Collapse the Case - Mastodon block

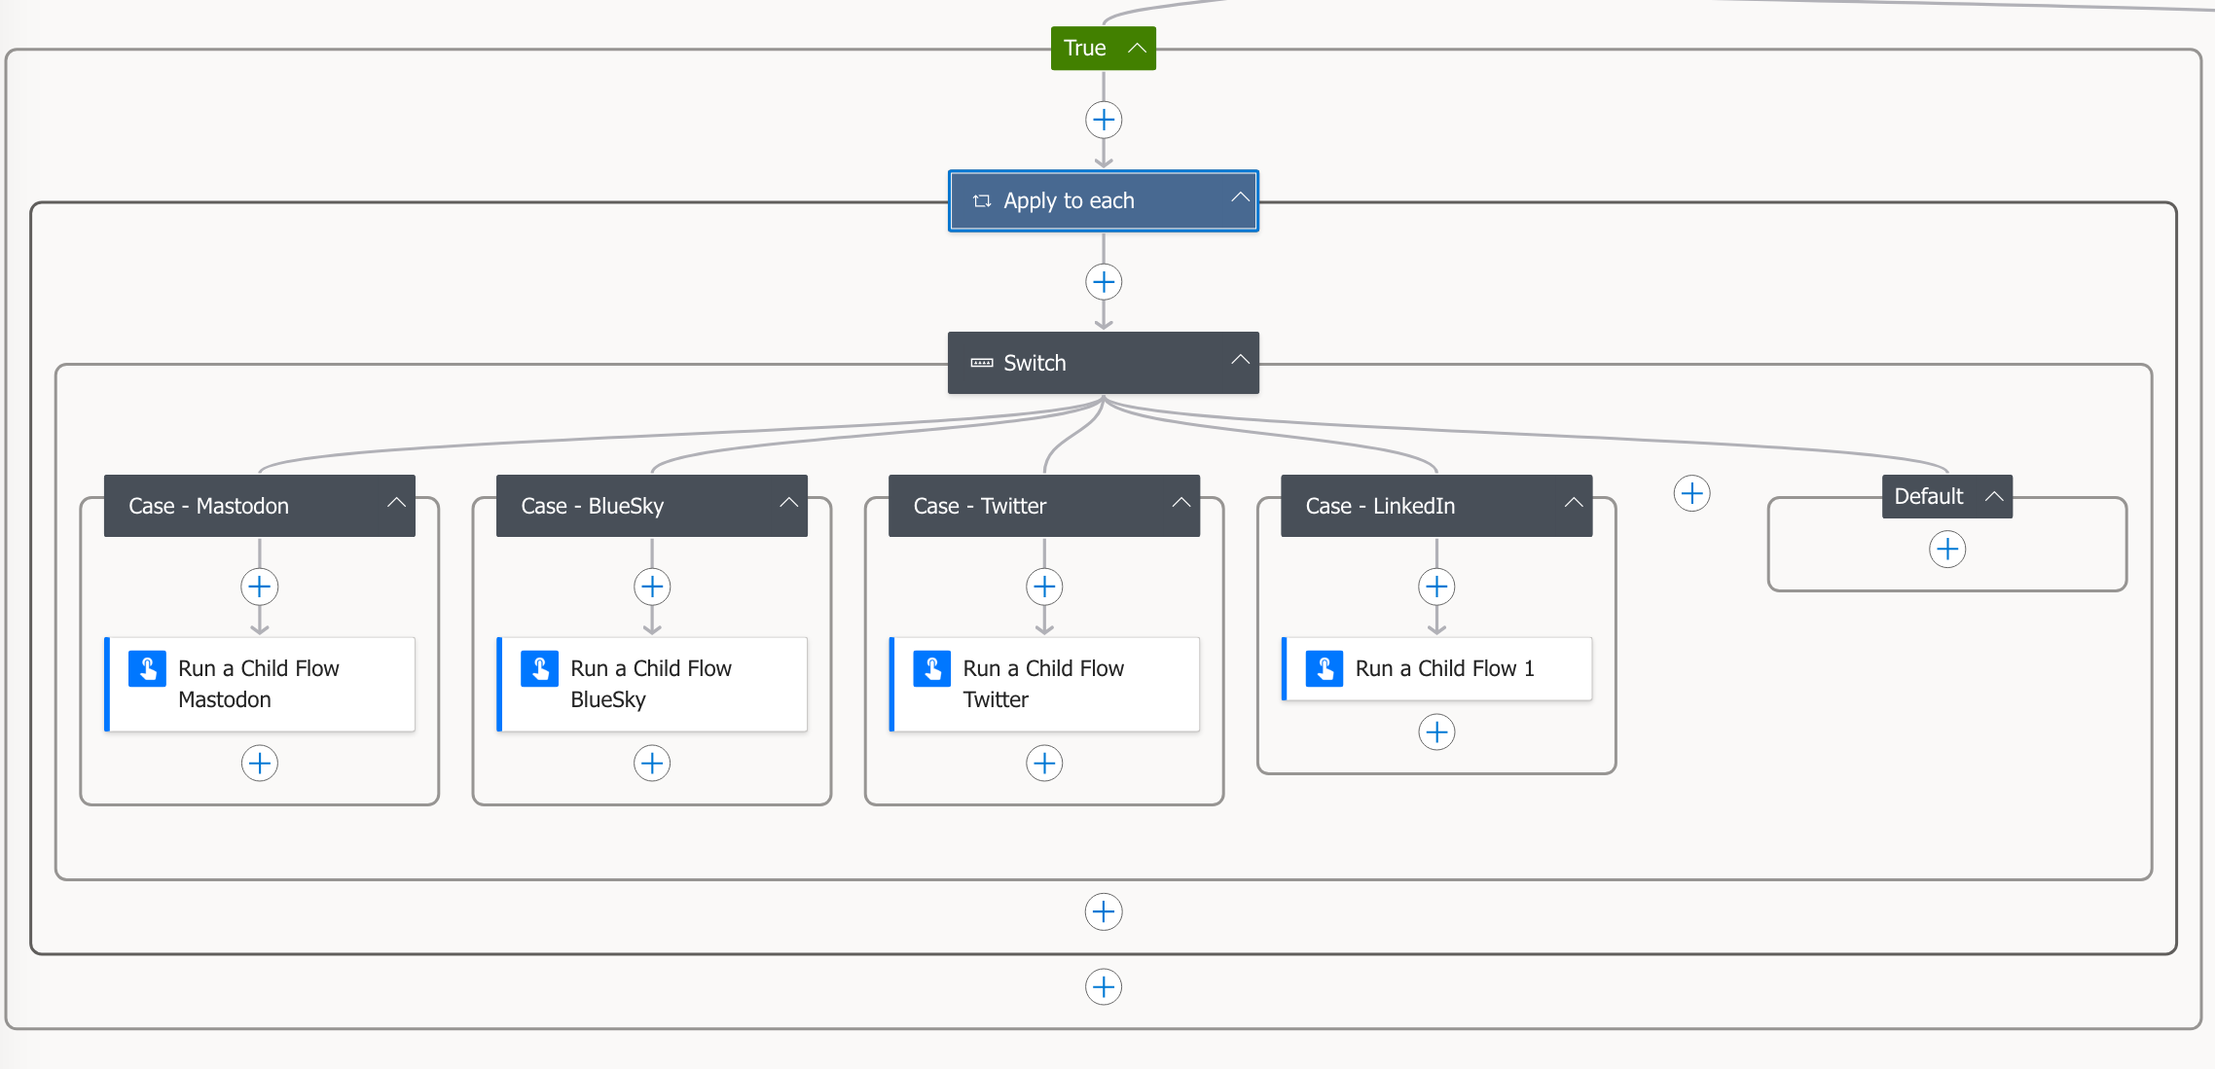pos(396,504)
